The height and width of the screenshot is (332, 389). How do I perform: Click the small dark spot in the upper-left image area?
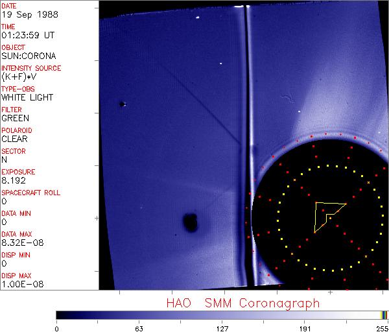(122, 104)
